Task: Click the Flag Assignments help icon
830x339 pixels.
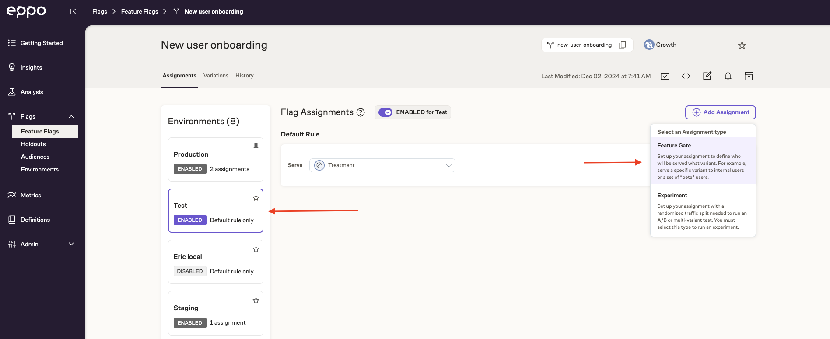Action: tap(361, 112)
